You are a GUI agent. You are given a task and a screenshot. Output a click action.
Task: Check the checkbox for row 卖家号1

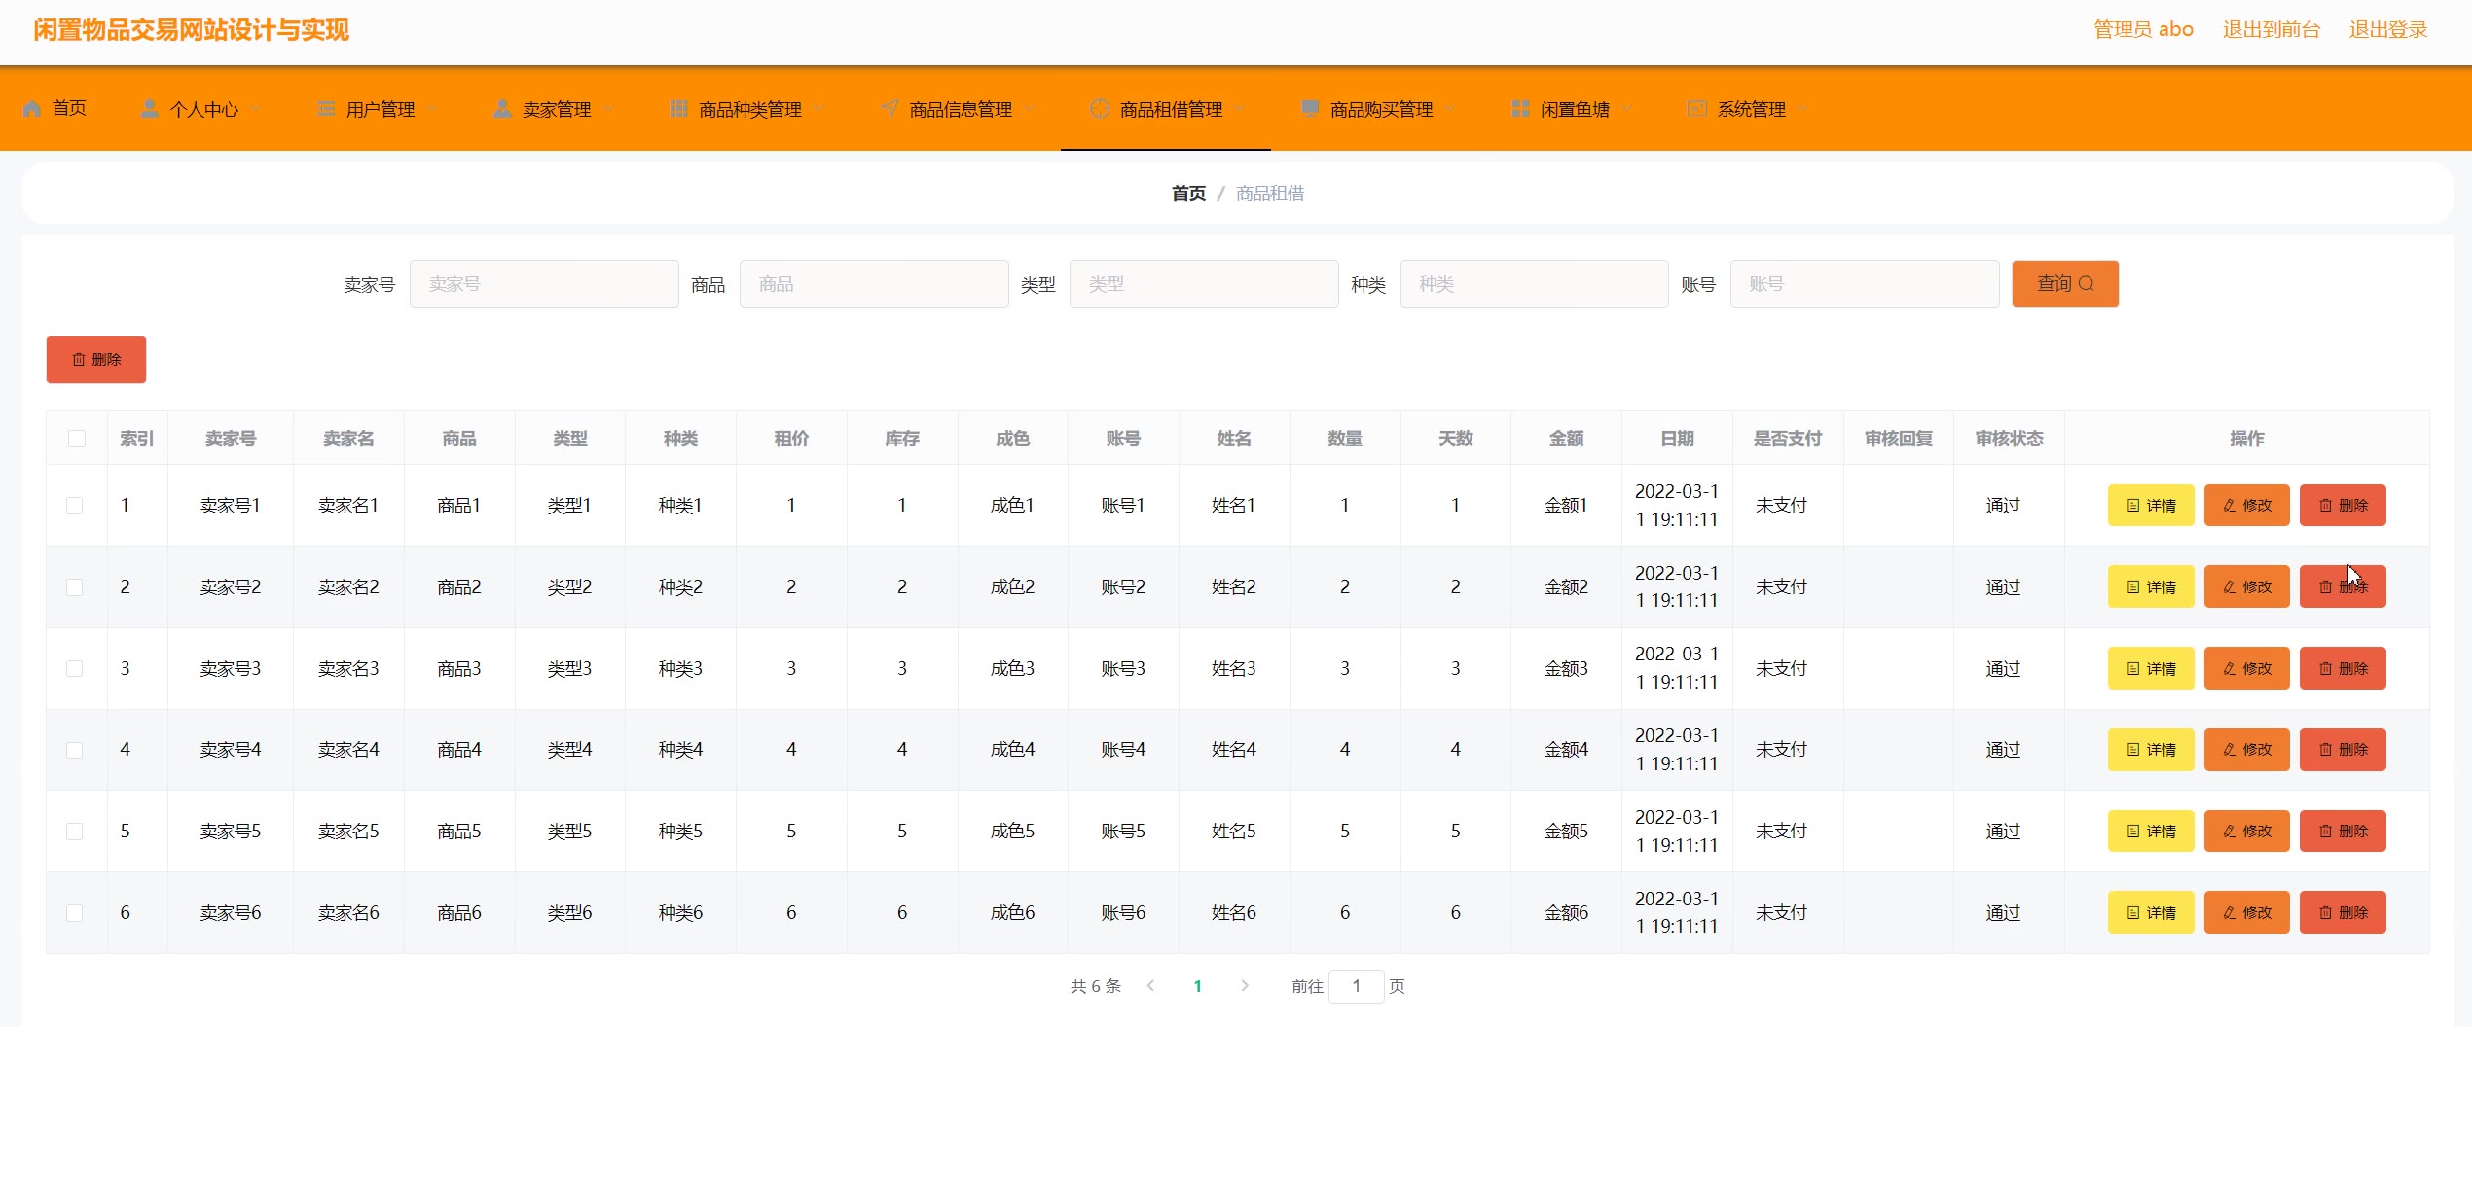[74, 506]
